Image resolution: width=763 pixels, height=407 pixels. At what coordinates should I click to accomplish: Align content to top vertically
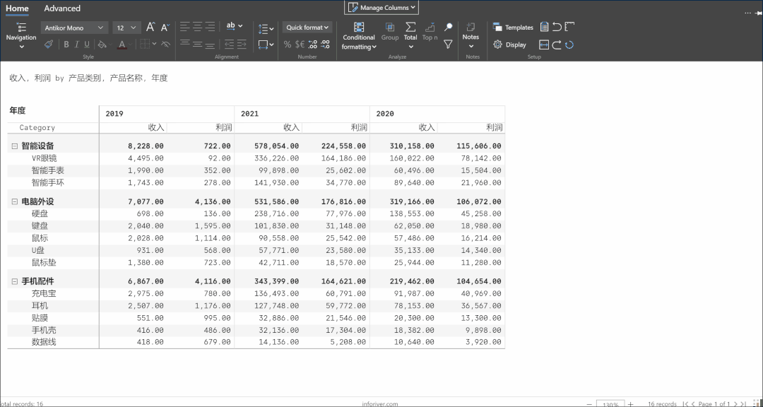coord(185,44)
